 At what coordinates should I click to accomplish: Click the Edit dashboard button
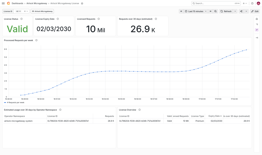(255, 11)
